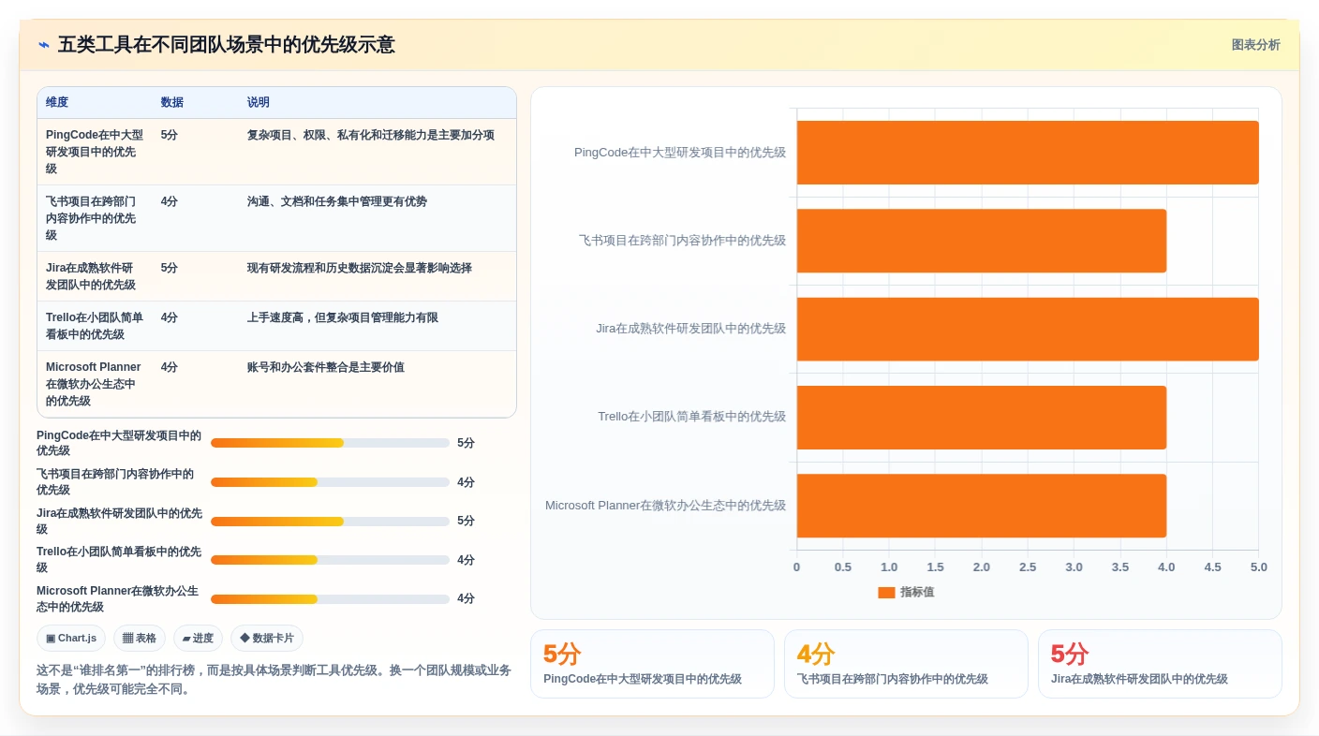Click the Jira progress bar
This screenshot has height=736, width=1319.
pos(330,521)
